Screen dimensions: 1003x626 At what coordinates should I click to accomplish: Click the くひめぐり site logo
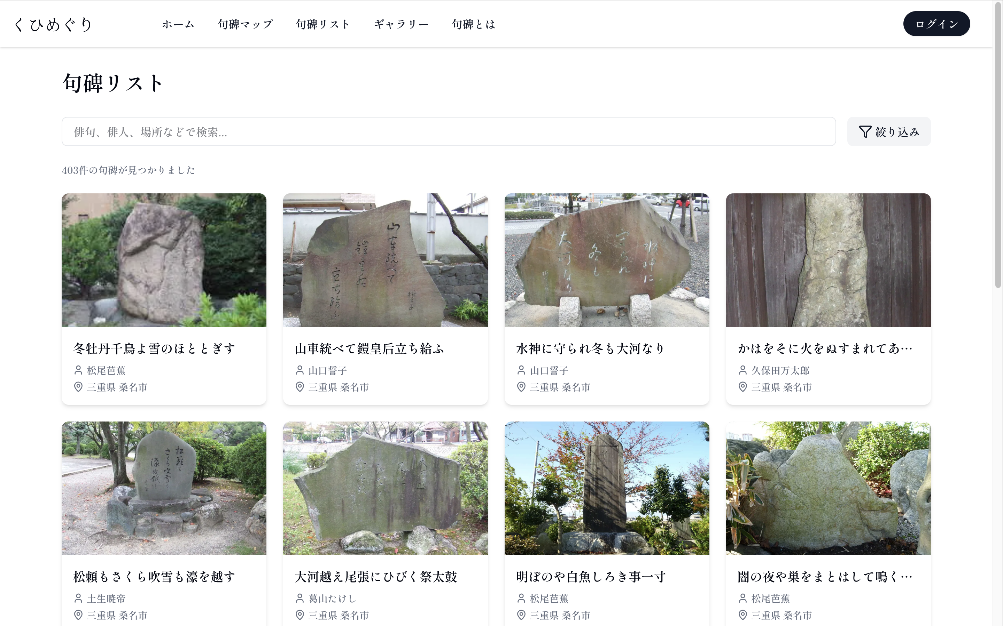[x=53, y=24]
